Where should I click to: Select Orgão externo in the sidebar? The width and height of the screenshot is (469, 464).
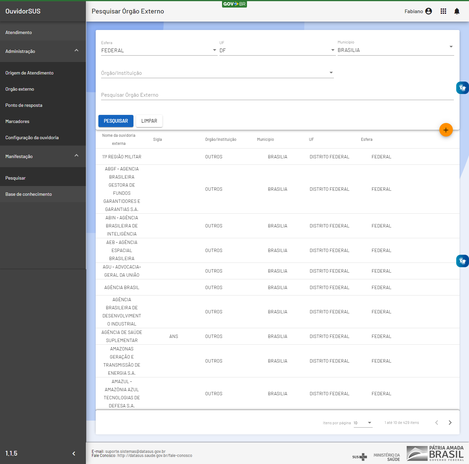click(x=20, y=89)
